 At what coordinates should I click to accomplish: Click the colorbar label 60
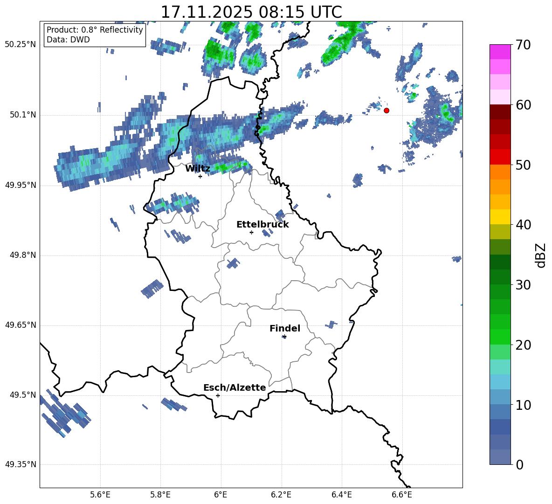pyautogui.click(x=523, y=105)
